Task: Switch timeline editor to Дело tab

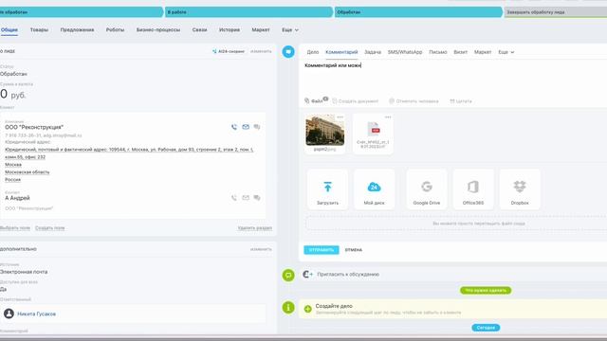Action: tap(312, 52)
